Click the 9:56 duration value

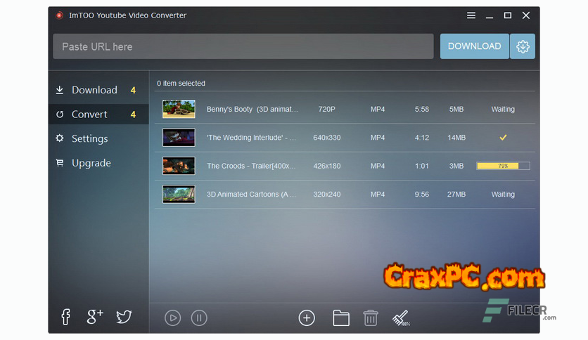click(422, 195)
